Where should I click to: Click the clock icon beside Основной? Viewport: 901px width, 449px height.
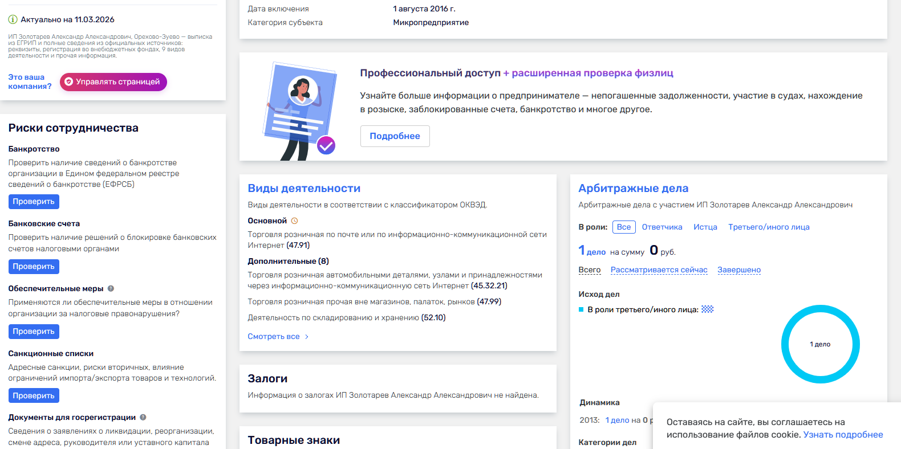click(294, 221)
